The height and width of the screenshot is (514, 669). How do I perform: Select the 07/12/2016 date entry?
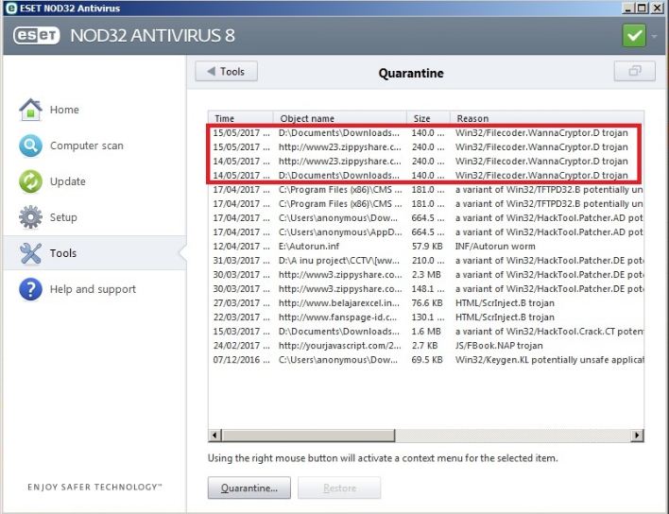pos(241,360)
